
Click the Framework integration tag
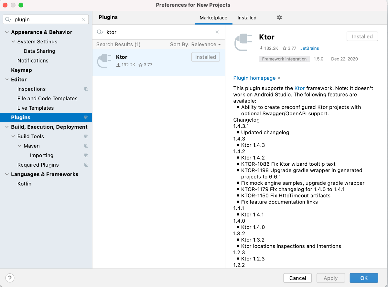click(x=284, y=59)
